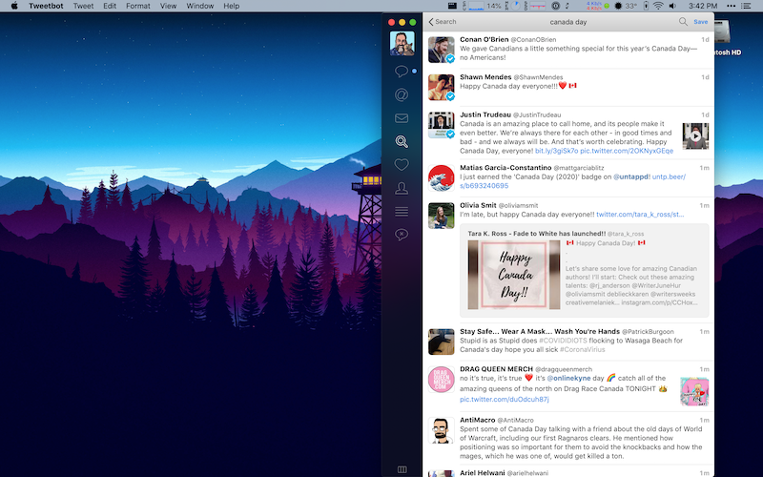Open pic.twitter.com/2OKNyxGEqe link

click(627, 151)
